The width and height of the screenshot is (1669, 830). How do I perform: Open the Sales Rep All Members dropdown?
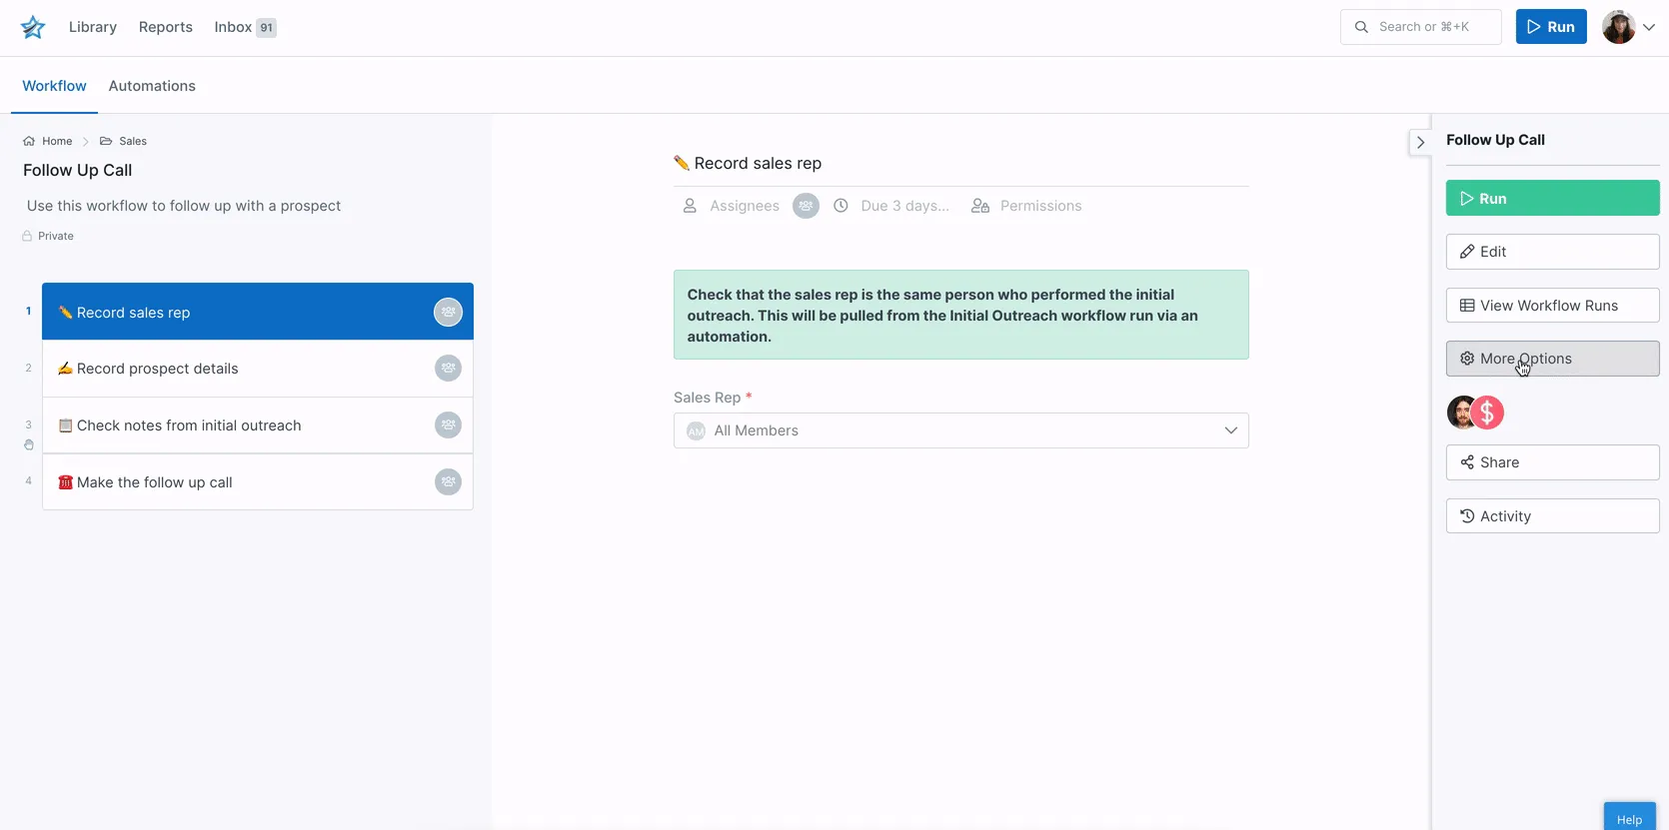pyautogui.click(x=961, y=430)
